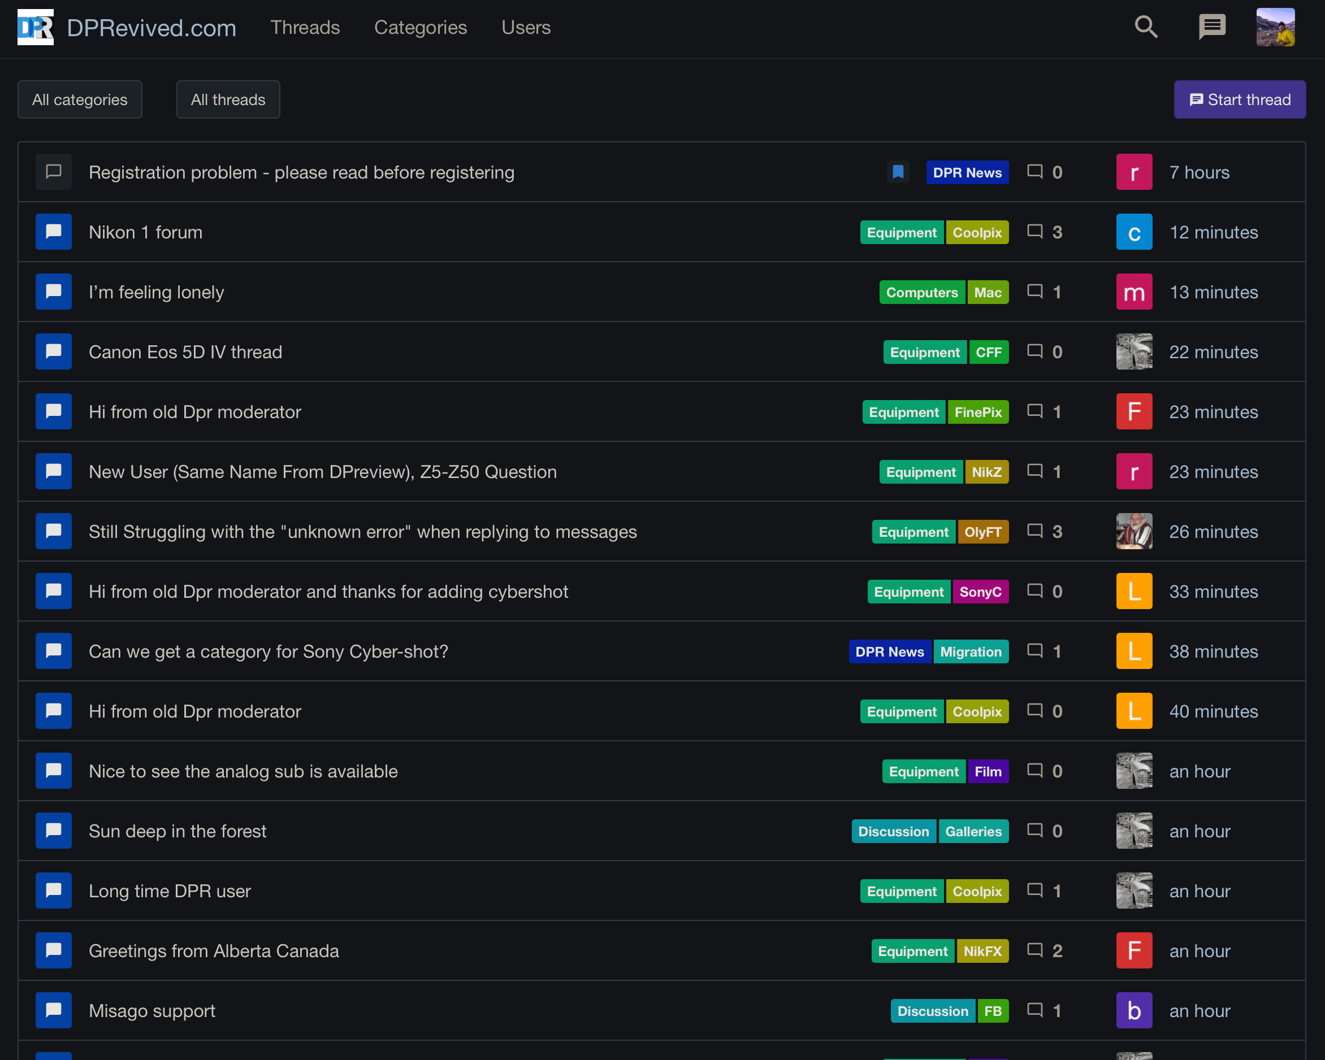Click replies icon on Nikon 1 forum row
This screenshot has height=1060, width=1325.
pos(1035,232)
